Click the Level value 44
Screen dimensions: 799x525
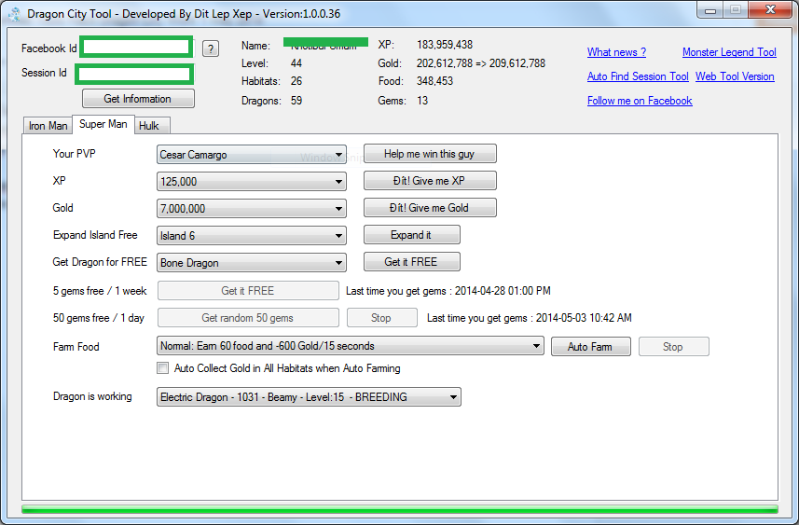(x=296, y=63)
